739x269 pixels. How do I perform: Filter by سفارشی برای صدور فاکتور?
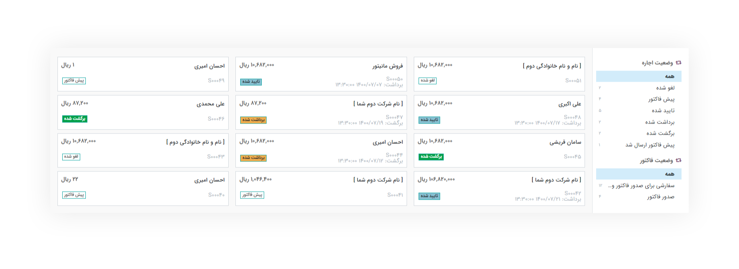point(638,185)
